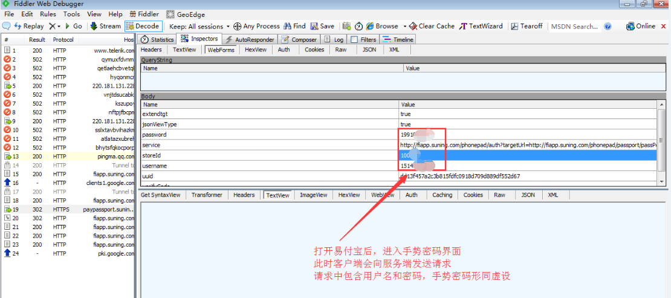Click the service URL value cell

pyautogui.click(x=528, y=145)
